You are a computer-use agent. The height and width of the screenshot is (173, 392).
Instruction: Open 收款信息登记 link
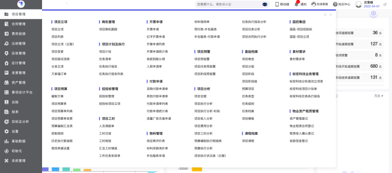point(298,141)
